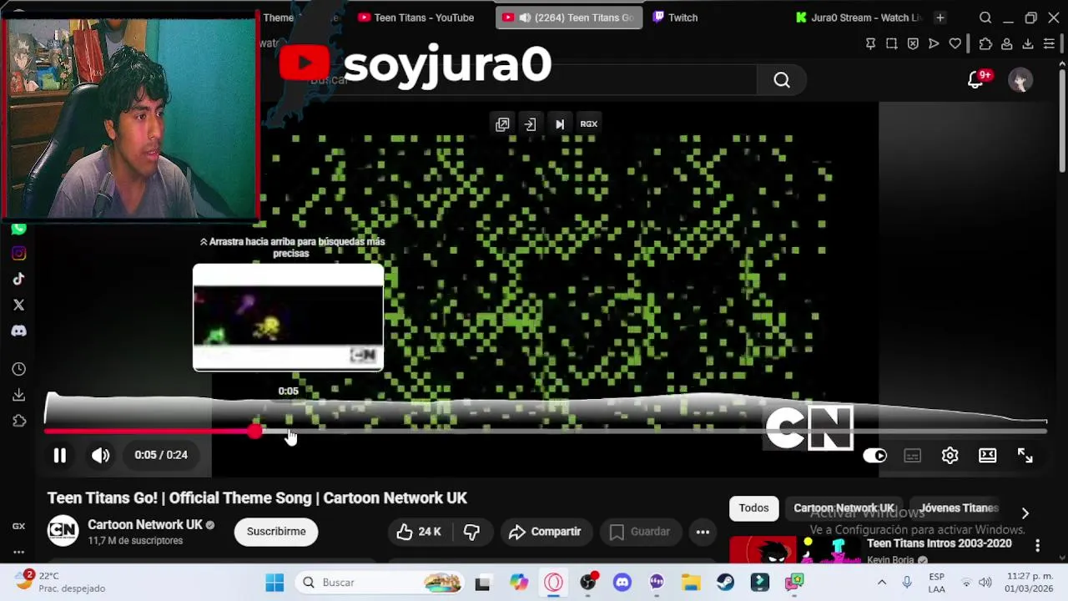Open options menu for Teen Titans Intros video

pos(1037,546)
